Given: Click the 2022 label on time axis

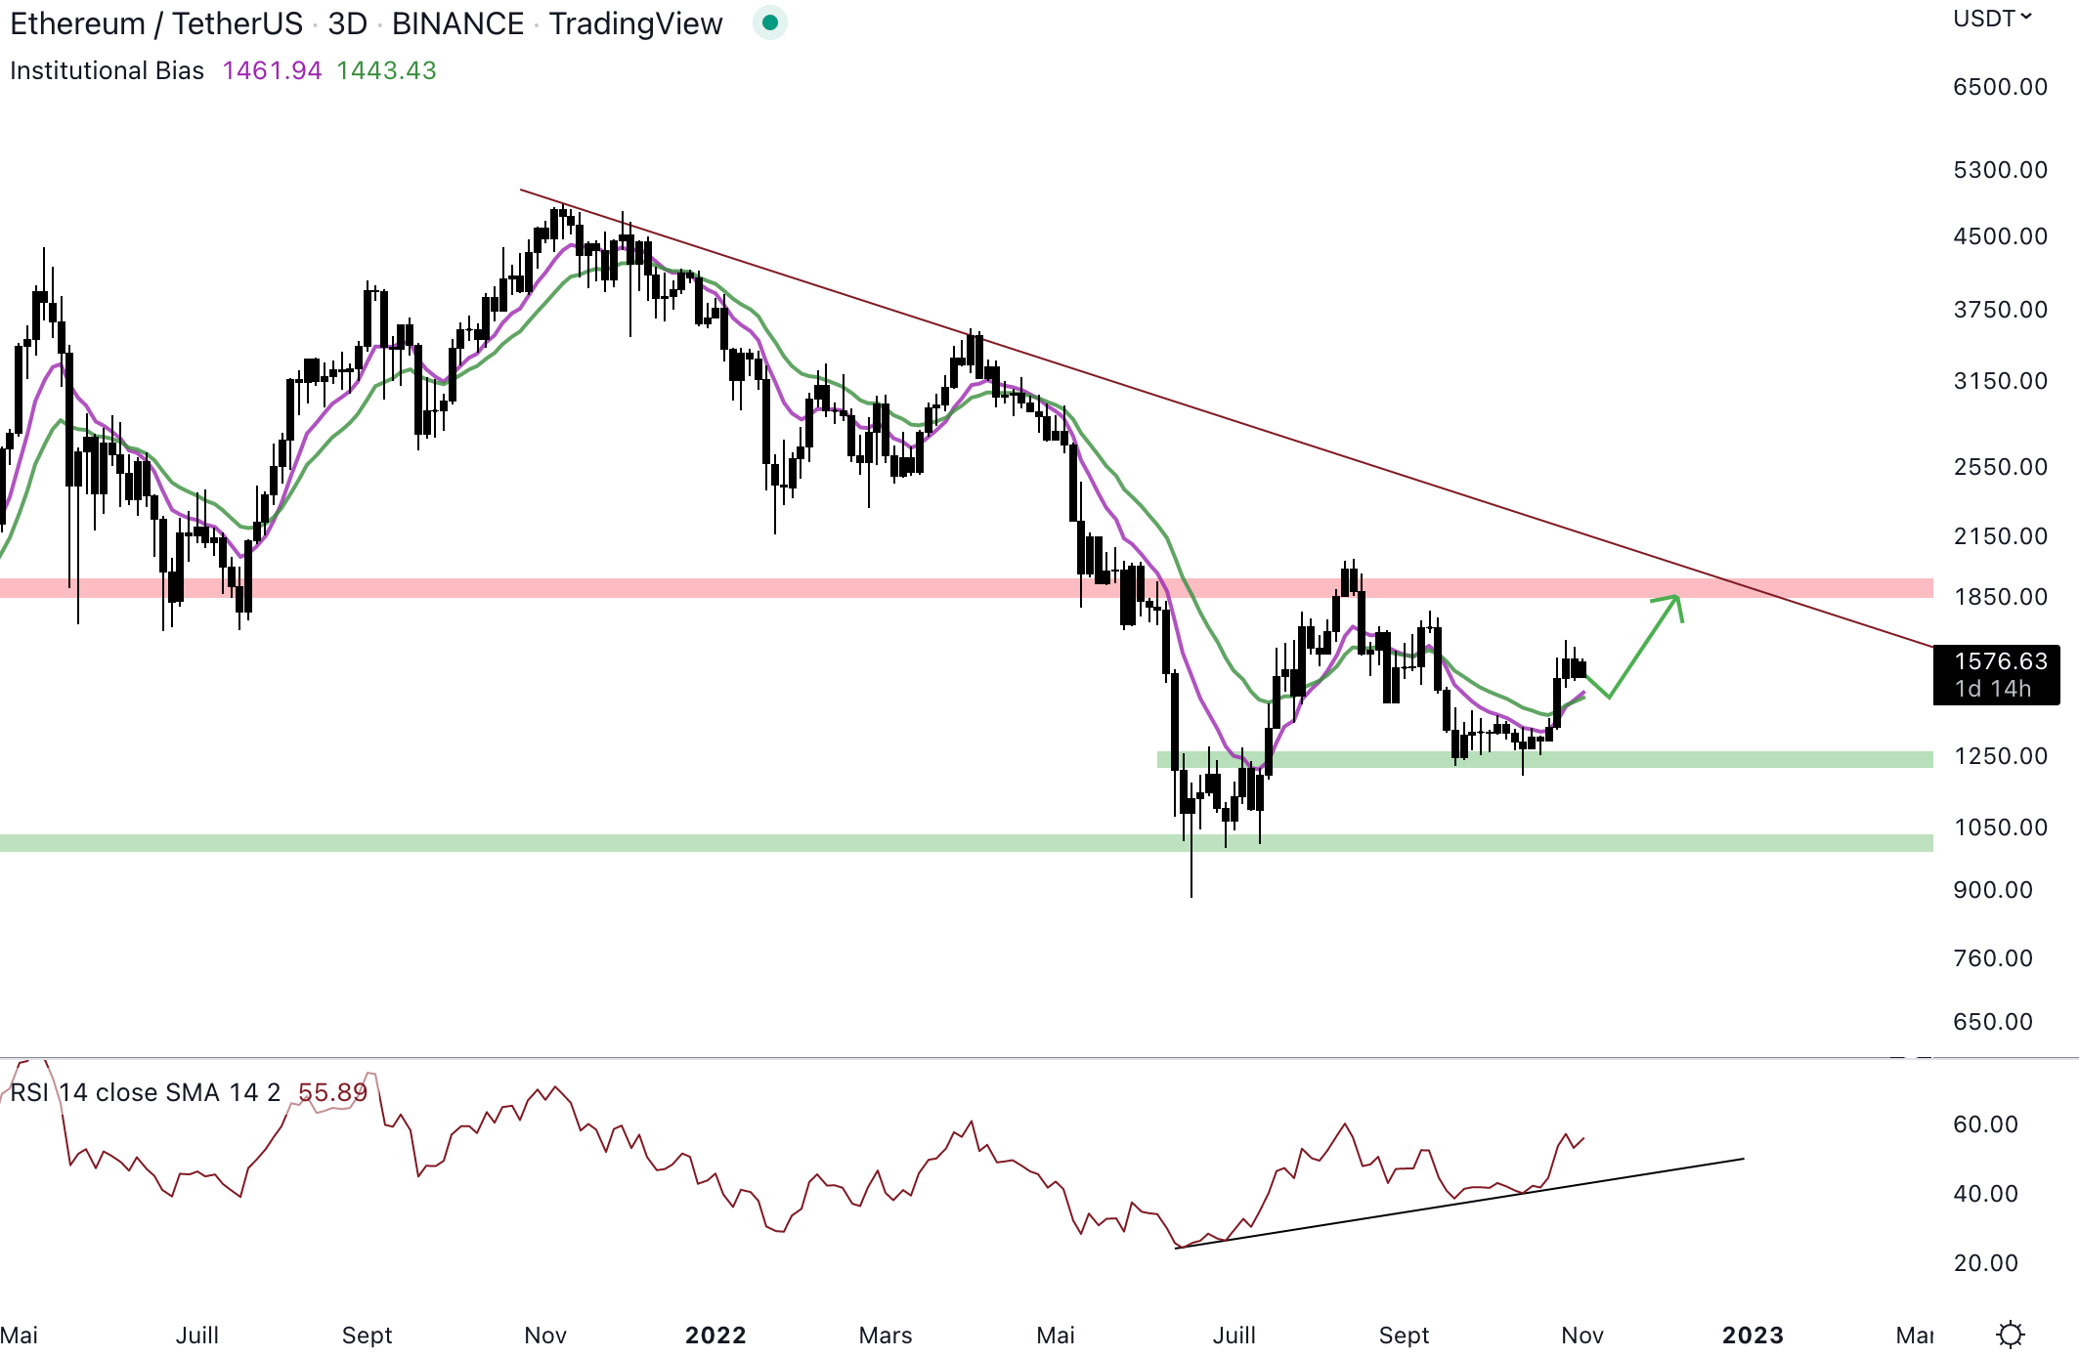Looking at the screenshot, I should (x=715, y=1335).
